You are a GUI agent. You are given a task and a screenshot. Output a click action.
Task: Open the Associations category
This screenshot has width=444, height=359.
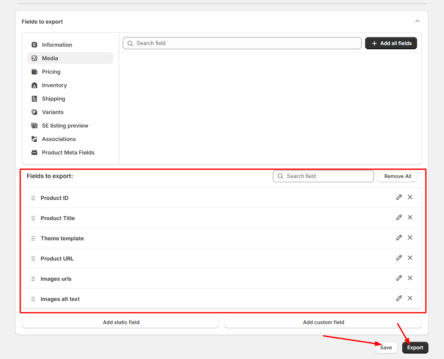[x=70, y=139]
